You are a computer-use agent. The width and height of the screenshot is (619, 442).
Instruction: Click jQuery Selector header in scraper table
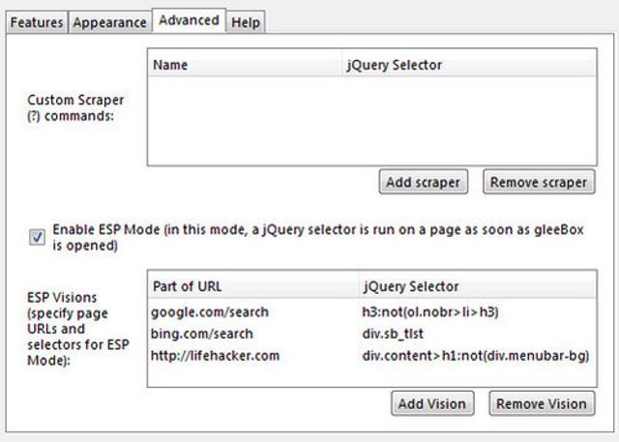pyautogui.click(x=394, y=66)
